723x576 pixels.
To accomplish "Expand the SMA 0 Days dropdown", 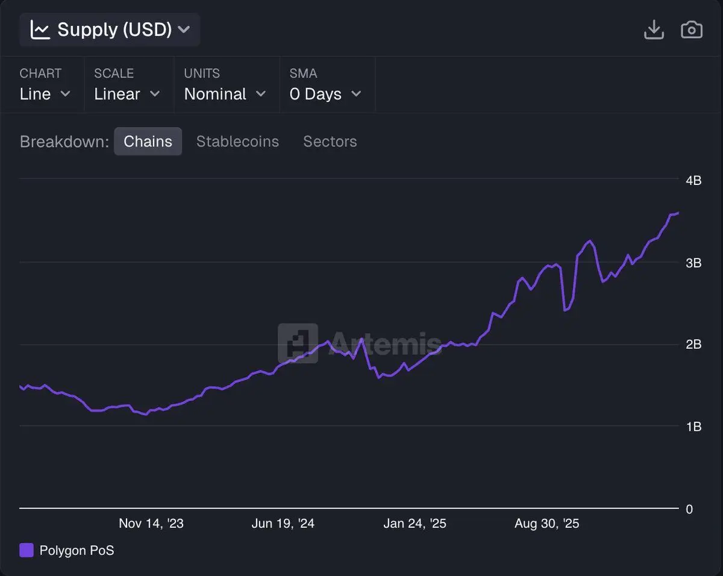I will coord(325,94).
